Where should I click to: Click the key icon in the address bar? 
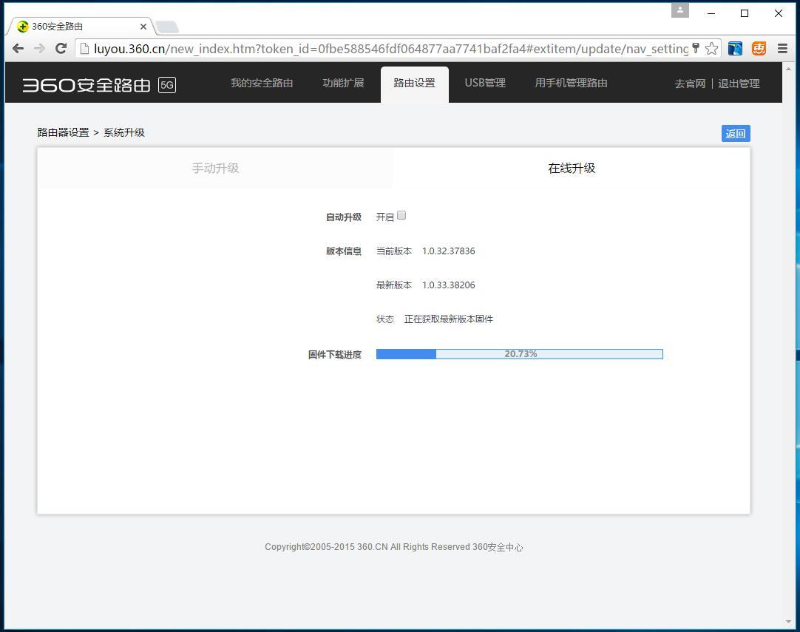point(696,47)
